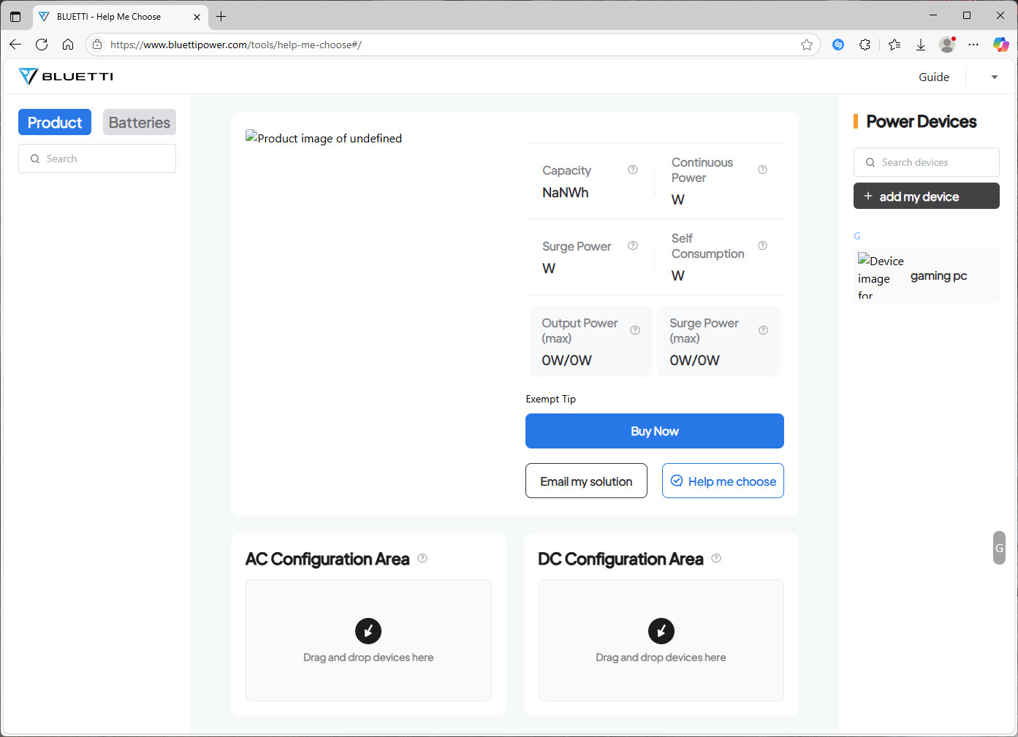Add this page to favorites star
1018x737 pixels.
tap(807, 45)
